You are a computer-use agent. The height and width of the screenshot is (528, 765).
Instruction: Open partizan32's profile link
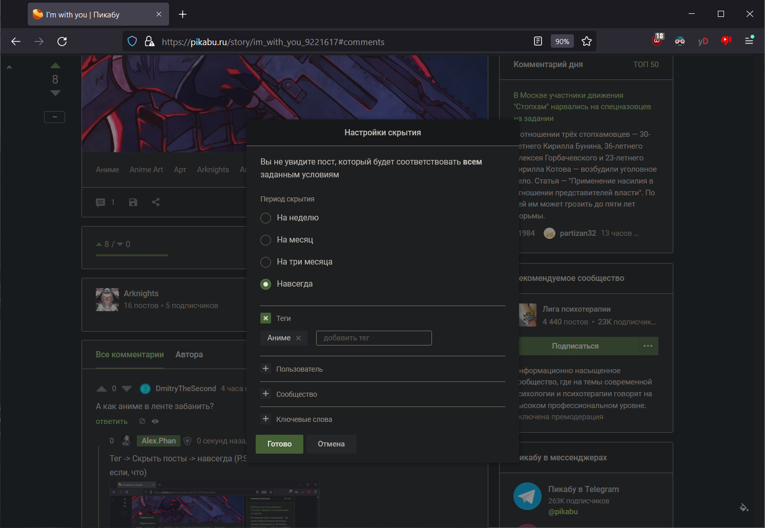578,233
